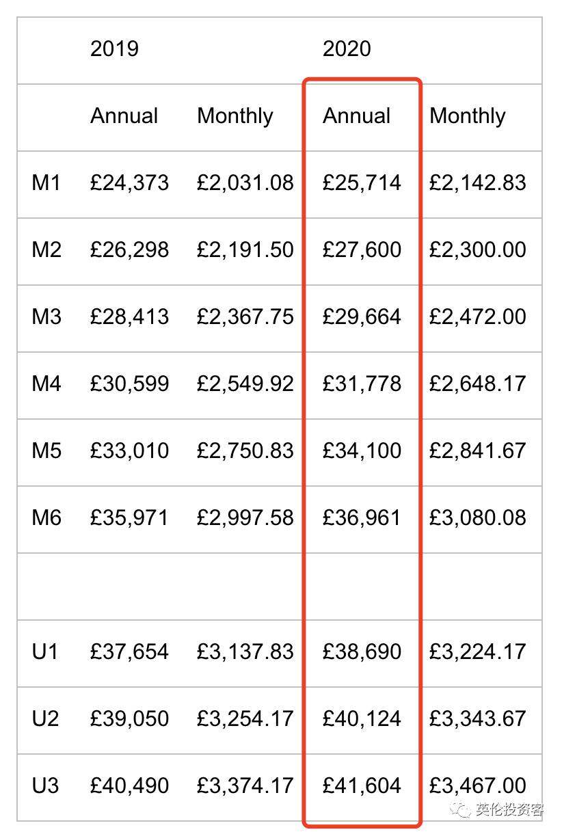
Task: Select the M6 row label
Action: (46, 517)
